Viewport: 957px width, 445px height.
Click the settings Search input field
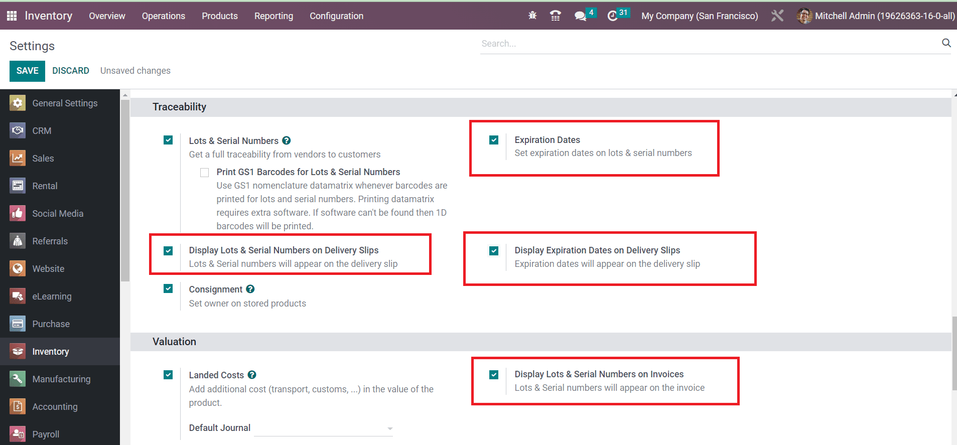pyautogui.click(x=708, y=44)
